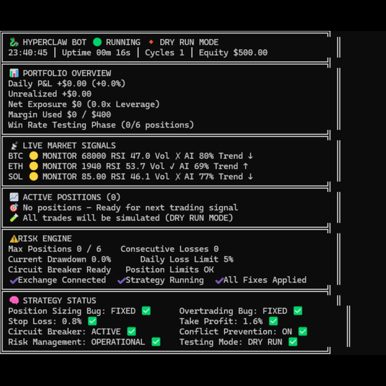This screenshot has height=386, width=386.
Task: Click the 'DRY RUN MODE' header label
Action: click(x=189, y=42)
